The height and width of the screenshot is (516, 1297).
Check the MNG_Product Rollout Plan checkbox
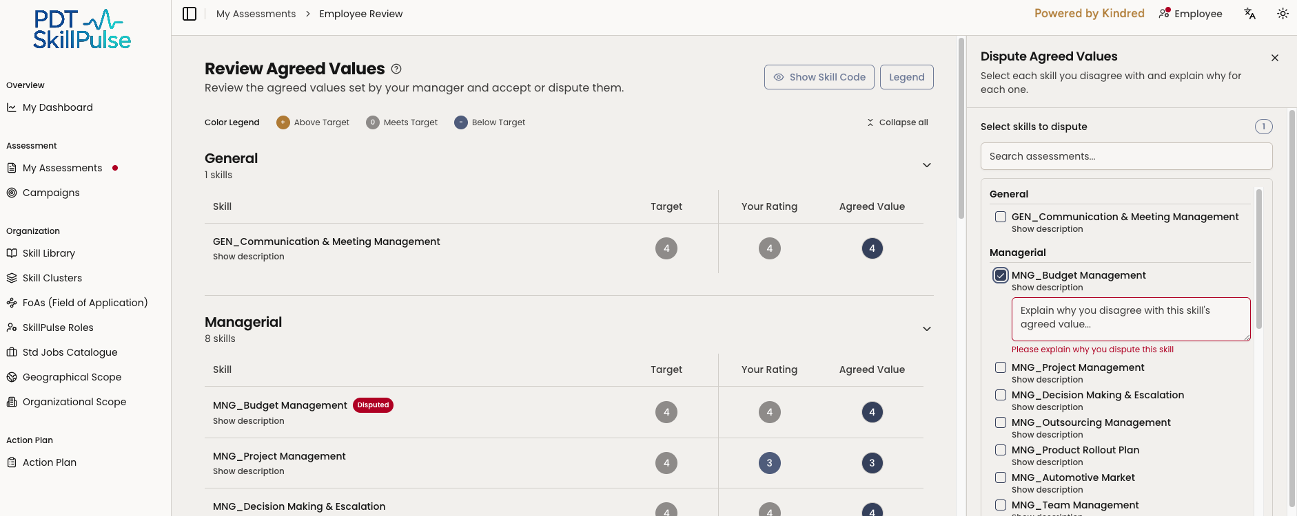click(x=1001, y=450)
